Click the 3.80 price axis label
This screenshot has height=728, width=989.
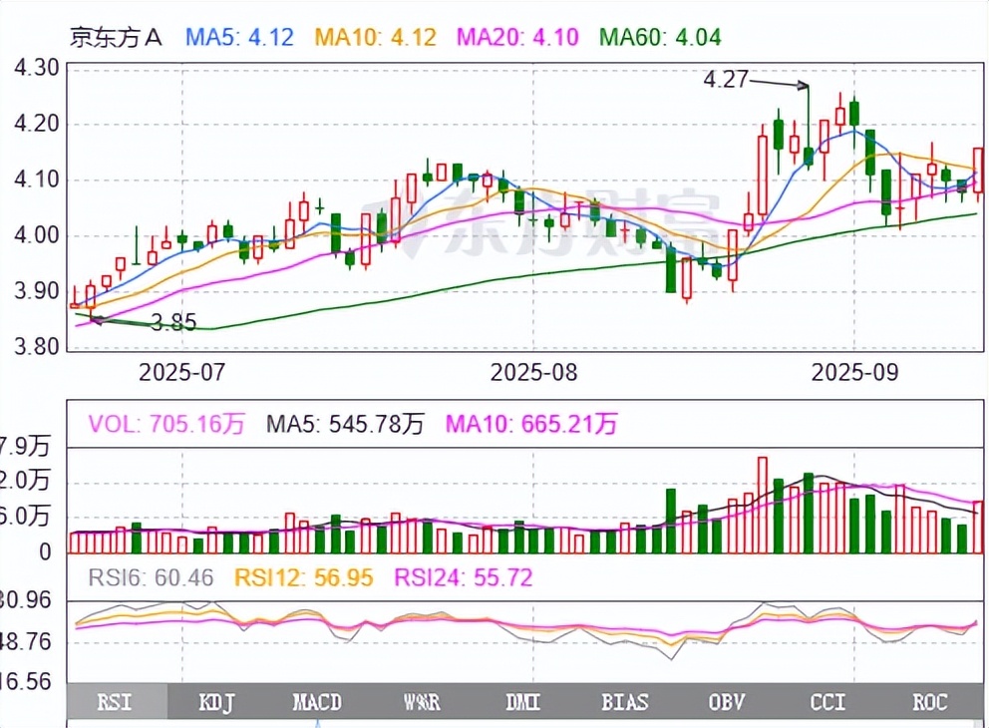click(36, 346)
